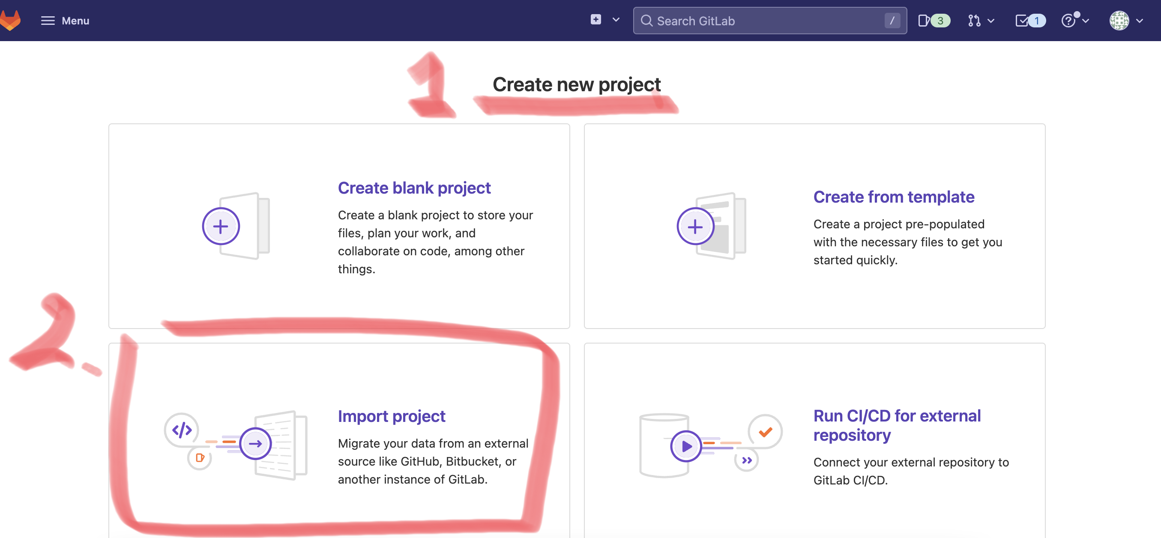Focus the Search GitLab field

point(770,21)
